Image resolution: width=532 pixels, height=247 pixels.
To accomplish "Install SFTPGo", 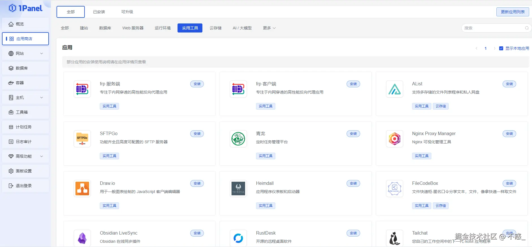I will pyautogui.click(x=197, y=134).
